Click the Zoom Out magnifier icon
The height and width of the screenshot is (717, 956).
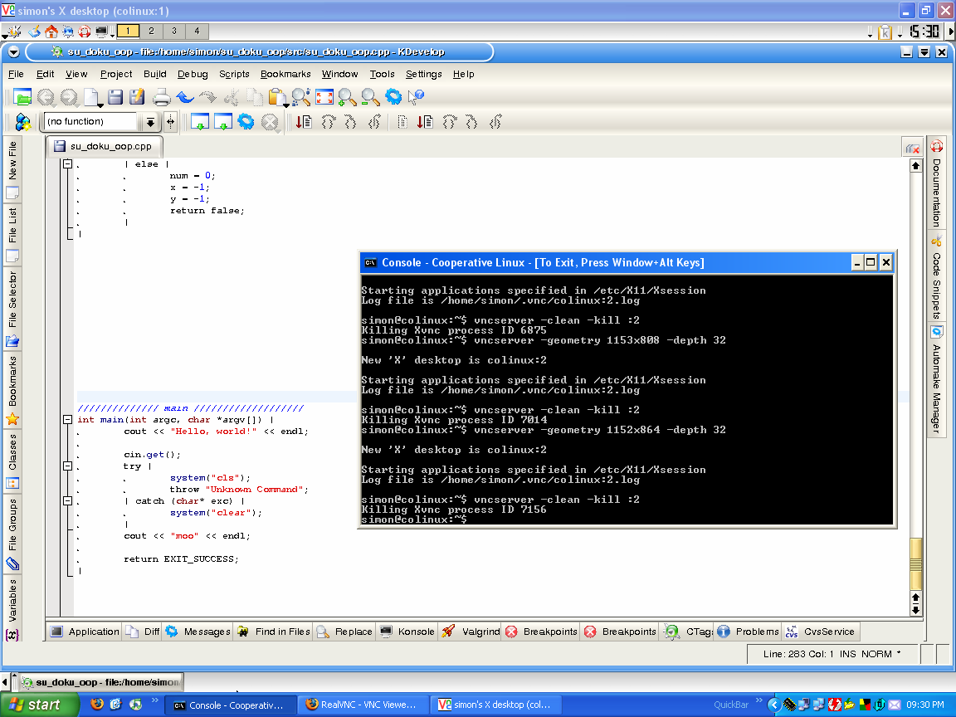370,97
